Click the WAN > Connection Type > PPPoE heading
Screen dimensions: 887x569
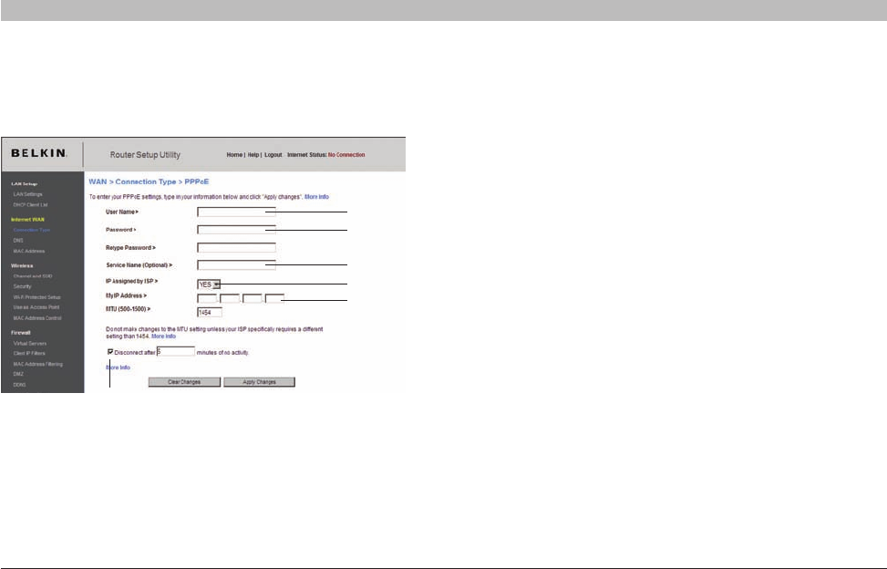point(149,181)
